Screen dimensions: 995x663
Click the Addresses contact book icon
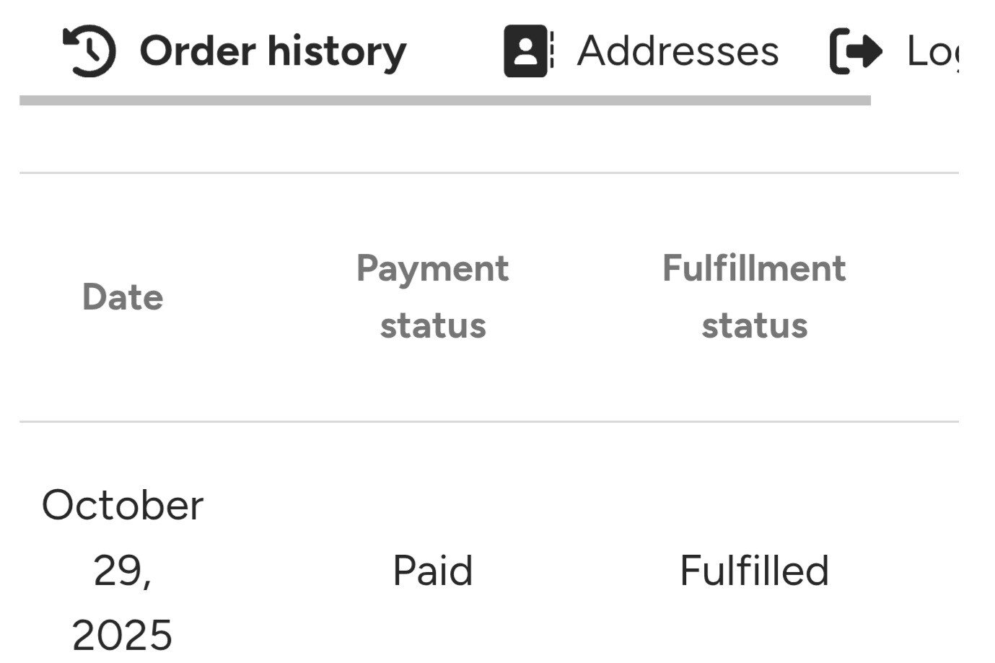point(528,51)
